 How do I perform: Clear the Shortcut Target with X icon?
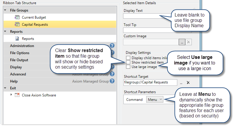point(188,83)
